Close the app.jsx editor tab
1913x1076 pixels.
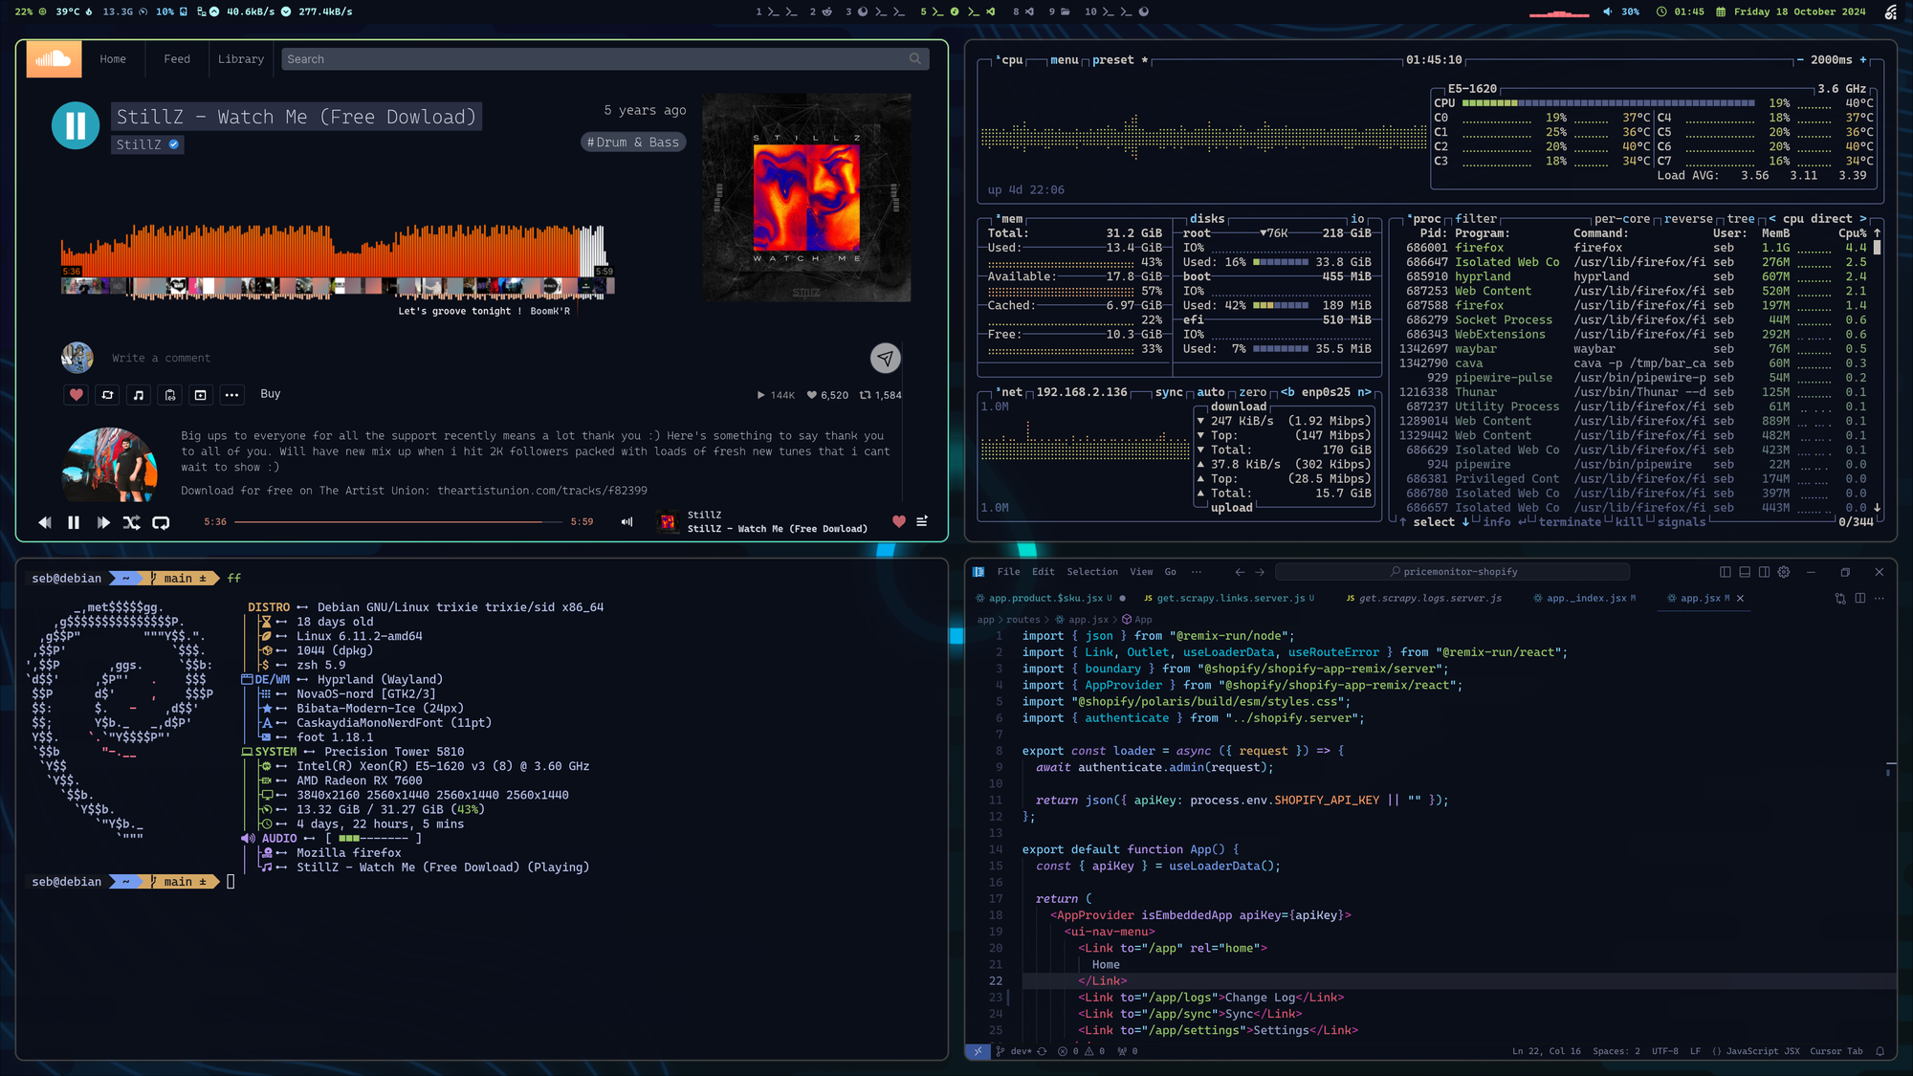coord(1740,599)
